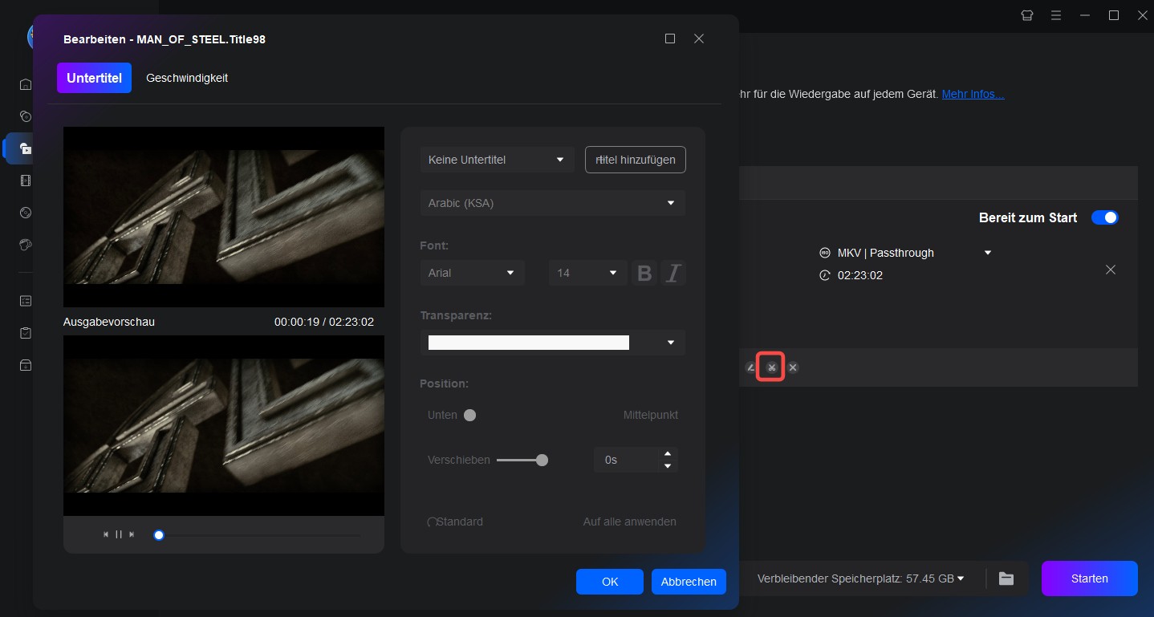
Task: Click the 00:00:19 / 02:23:02 timecode
Action: 324,322
